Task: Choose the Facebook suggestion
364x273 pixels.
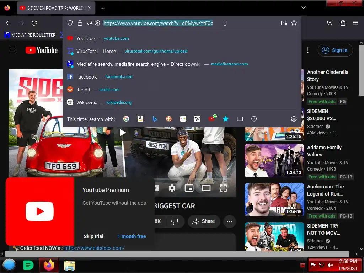Action: 182,77
